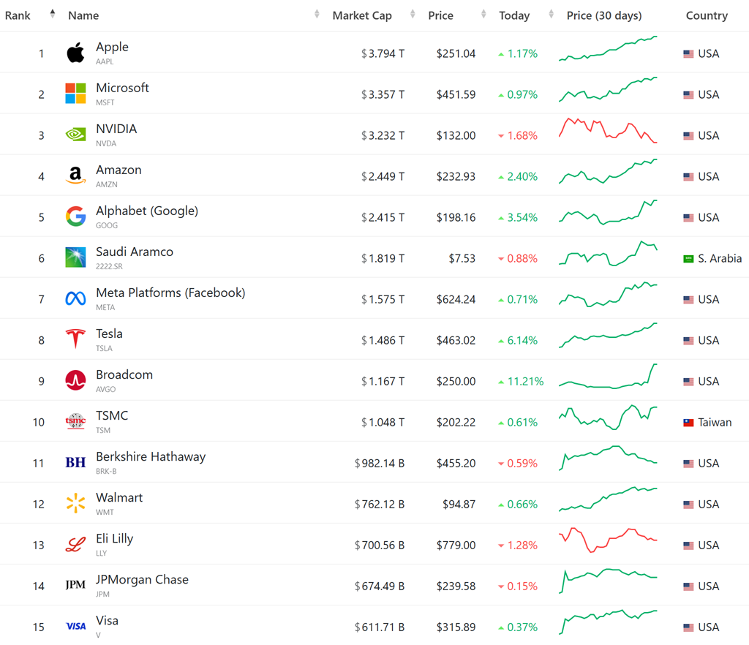The height and width of the screenshot is (645, 749).
Task: Click the Amazon logo icon
Action: pos(75,176)
